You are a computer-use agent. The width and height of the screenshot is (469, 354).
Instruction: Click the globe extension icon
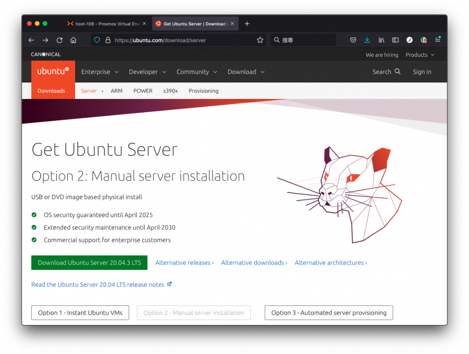click(424, 40)
